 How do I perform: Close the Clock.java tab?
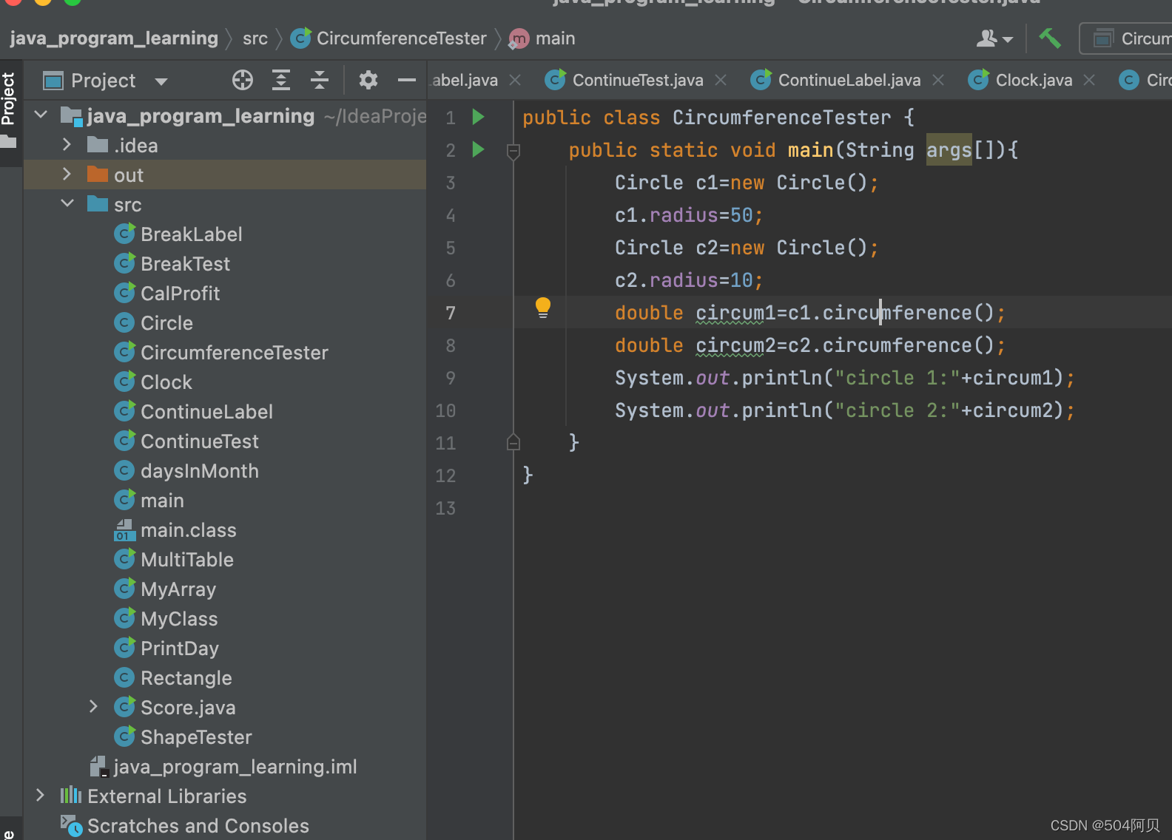(1089, 80)
